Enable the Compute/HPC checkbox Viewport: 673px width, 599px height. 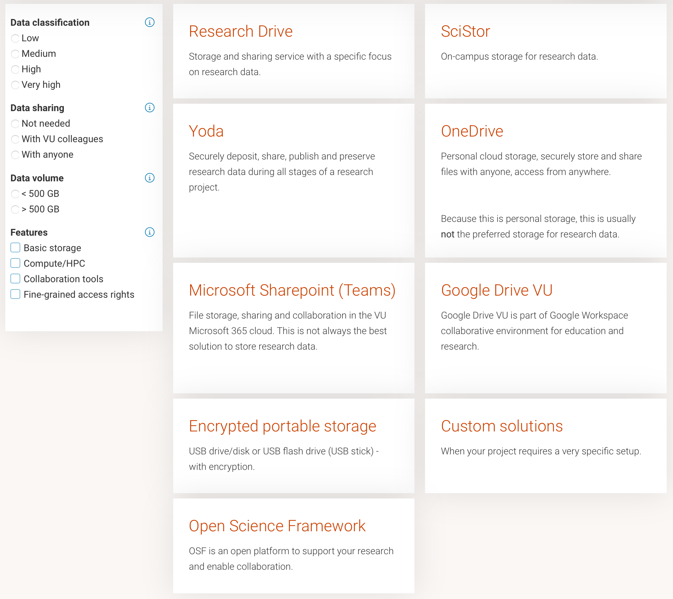pos(15,263)
